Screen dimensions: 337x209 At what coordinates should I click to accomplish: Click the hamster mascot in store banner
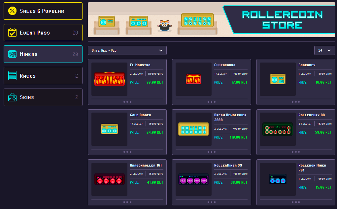click(x=164, y=26)
